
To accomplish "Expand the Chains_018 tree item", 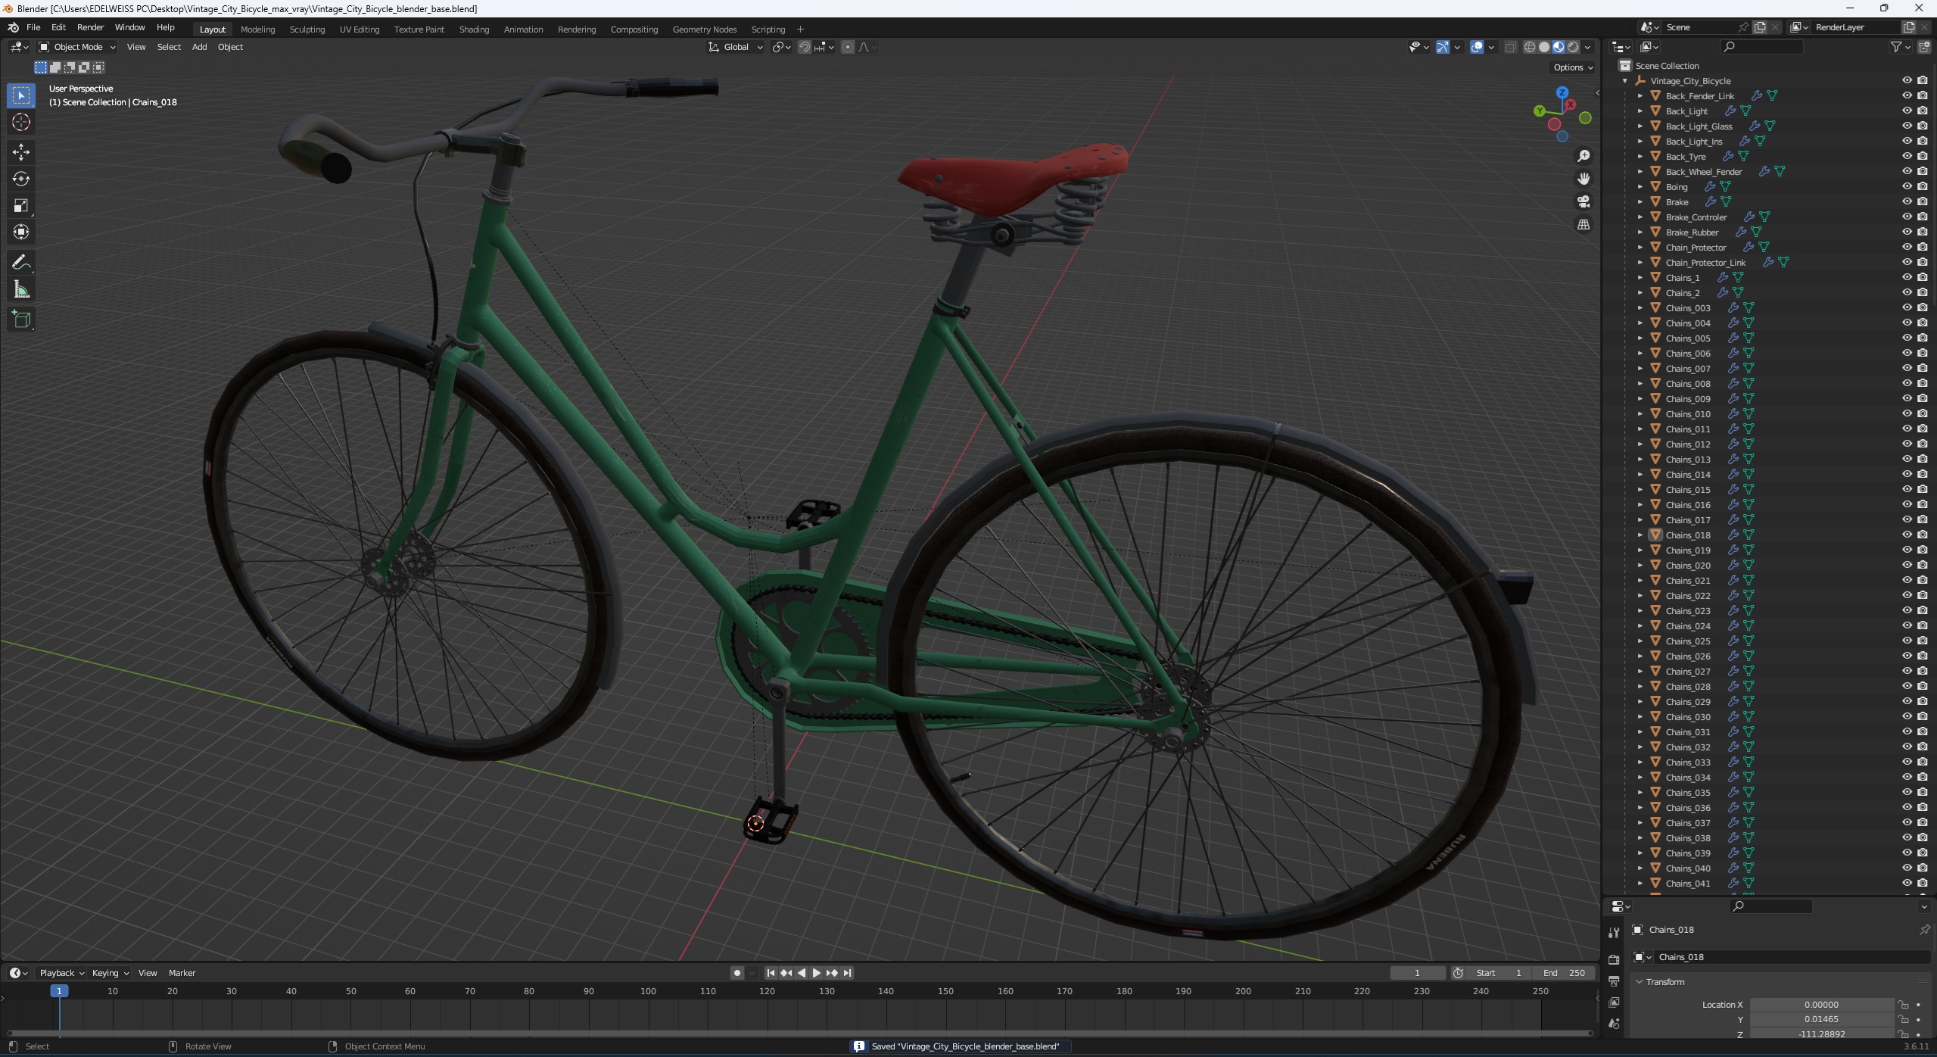I will point(1640,535).
